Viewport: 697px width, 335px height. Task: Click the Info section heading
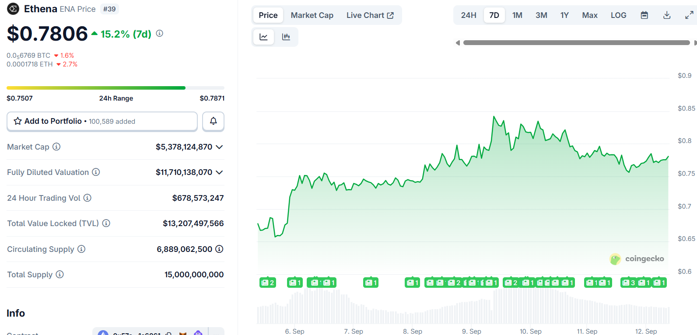[x=16, y=313]
